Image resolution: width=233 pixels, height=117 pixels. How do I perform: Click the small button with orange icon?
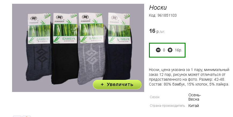click(x=27, y=116)
